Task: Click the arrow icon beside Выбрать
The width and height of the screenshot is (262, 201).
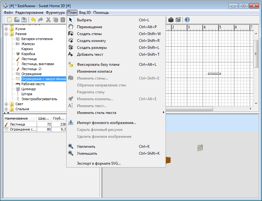Action: pyautogui.click(x=71, y=20)
